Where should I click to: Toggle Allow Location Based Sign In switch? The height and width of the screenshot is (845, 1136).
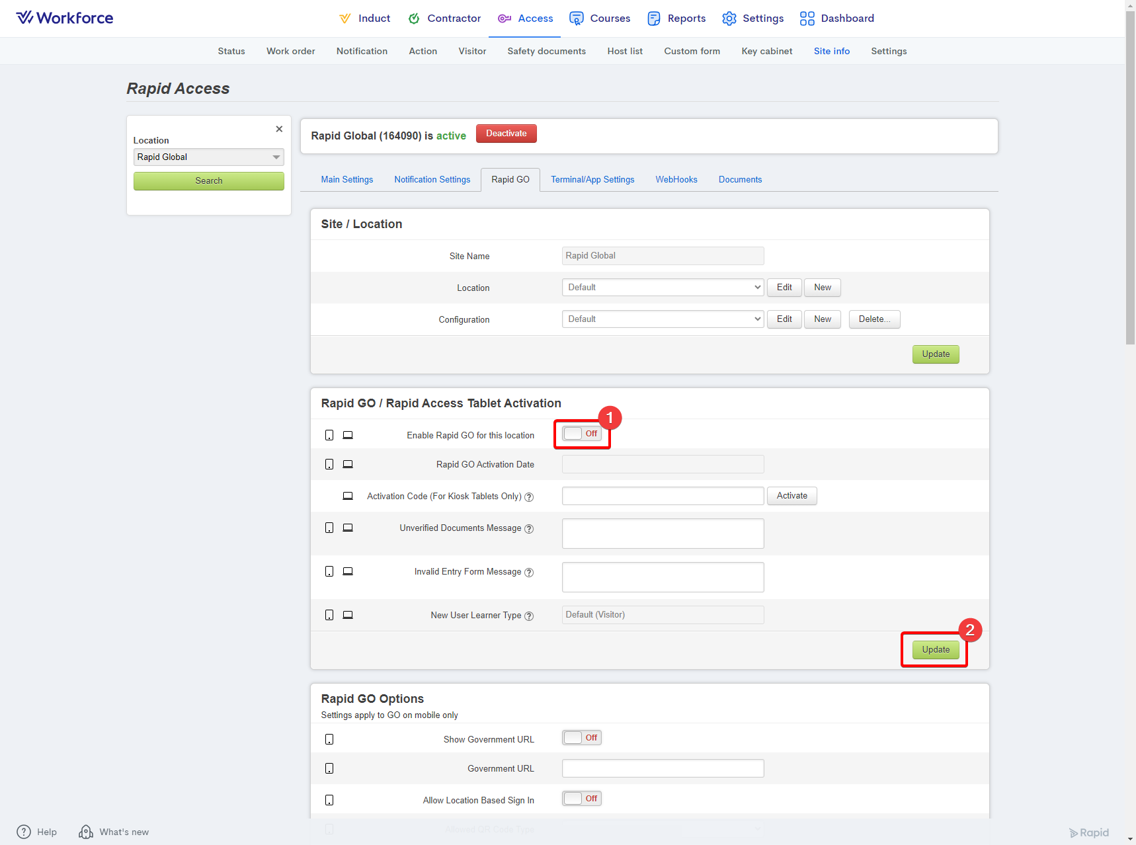(582, 799)
